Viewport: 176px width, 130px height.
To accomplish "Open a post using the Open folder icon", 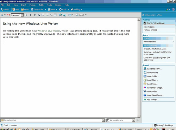I will click(25, 9).
